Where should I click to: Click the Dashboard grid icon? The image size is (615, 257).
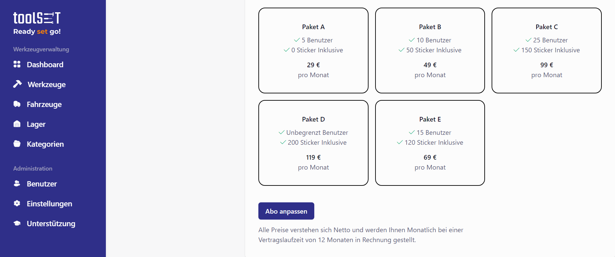[17, 64]
